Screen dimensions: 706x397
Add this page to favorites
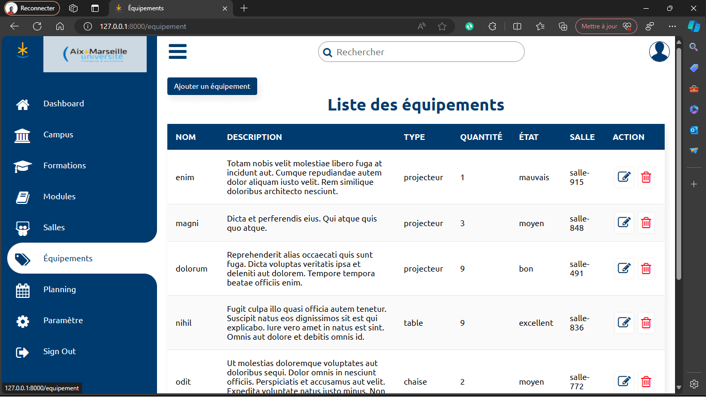[442, 26]
